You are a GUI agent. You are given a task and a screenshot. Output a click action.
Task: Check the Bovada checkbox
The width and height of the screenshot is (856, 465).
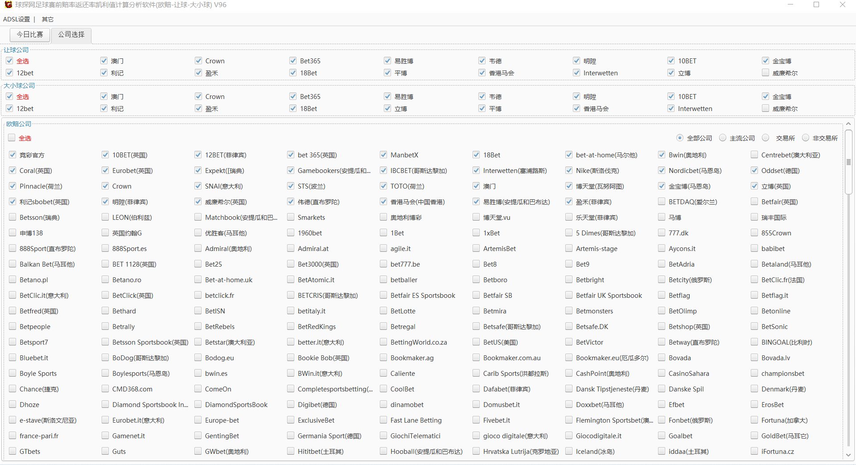click(x=662, y=358)
